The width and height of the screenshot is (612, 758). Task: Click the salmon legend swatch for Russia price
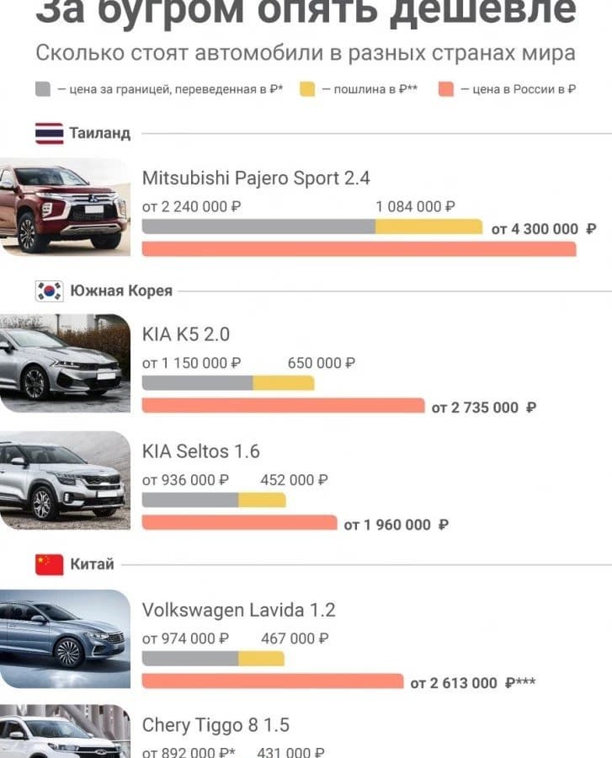446,89
